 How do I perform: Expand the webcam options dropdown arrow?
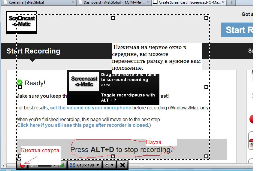point(112,165)
